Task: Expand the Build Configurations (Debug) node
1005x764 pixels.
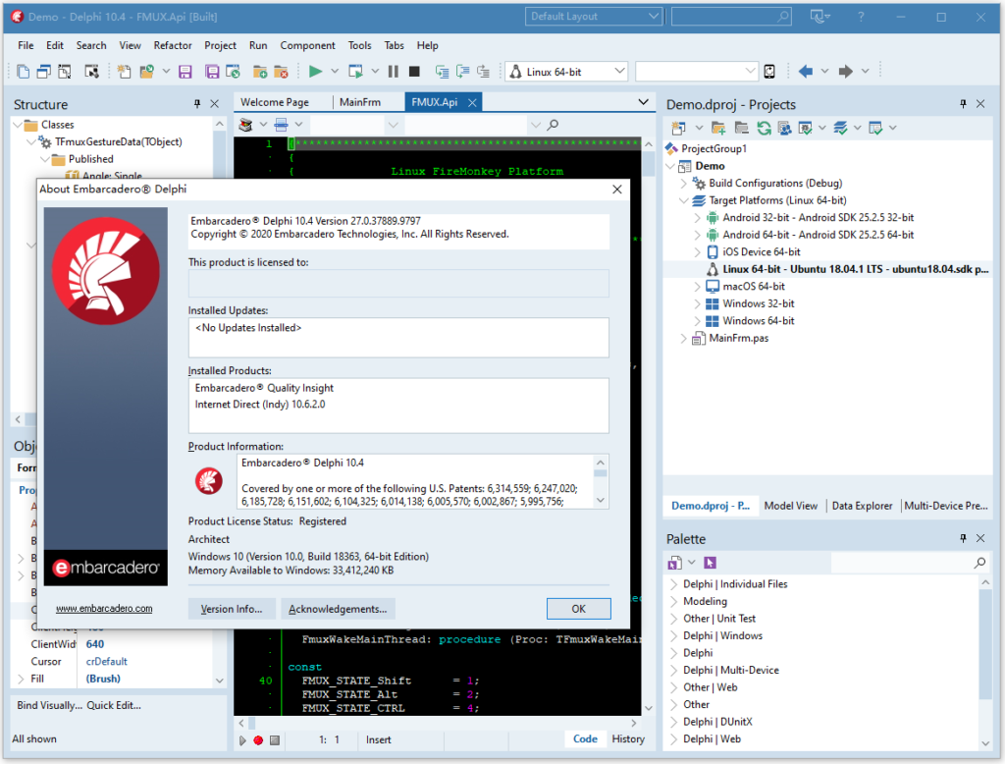Action: pos(684,183)
